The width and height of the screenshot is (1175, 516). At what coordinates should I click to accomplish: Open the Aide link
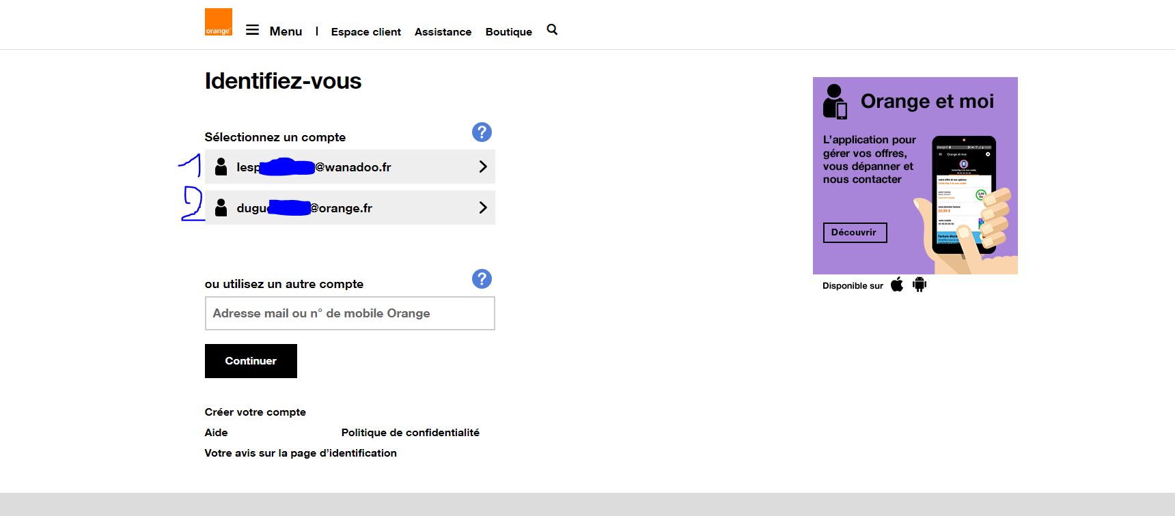click(x=217, y=433)
